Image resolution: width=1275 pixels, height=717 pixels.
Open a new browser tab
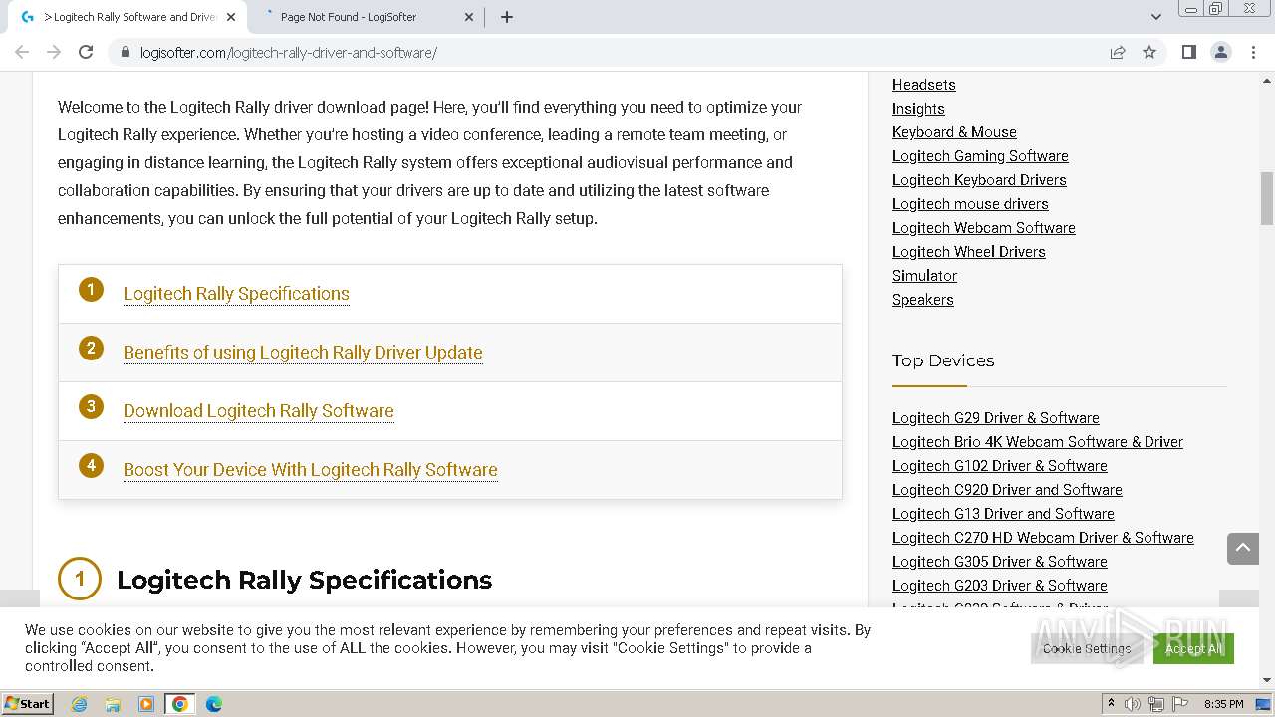tap(507, 17)
